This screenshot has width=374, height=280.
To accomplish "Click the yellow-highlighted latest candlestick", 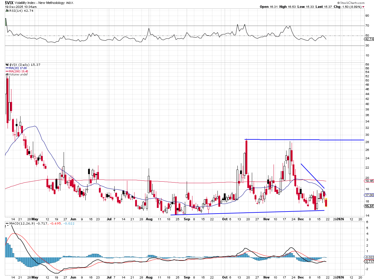I will pos(326,202).
